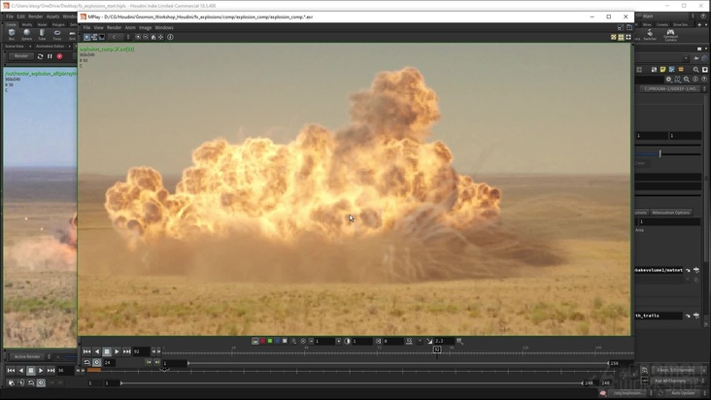Click the Tube shelf tool in Houdini
711x400 pixels.
click(x=42, y=34)
